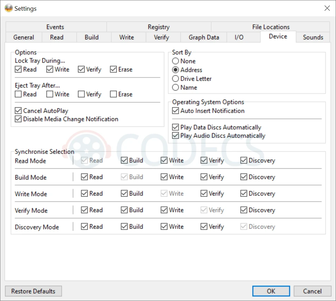Close the Settings dialog window
The image size is (336, 301).
click(327, 8)
